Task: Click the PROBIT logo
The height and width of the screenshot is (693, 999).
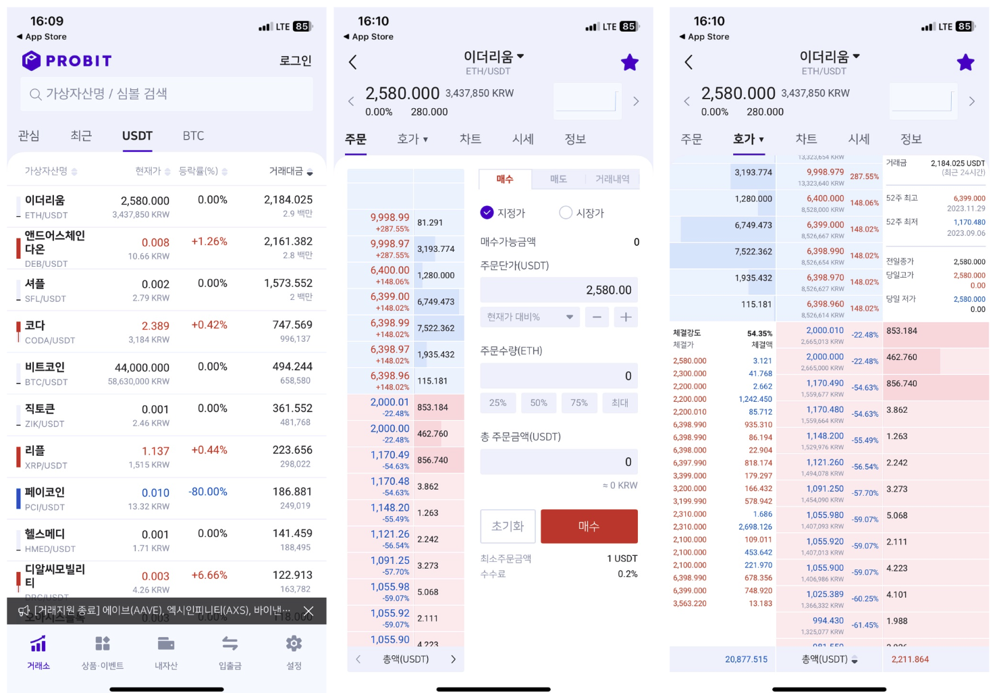Action: click(x=67, y=61)
